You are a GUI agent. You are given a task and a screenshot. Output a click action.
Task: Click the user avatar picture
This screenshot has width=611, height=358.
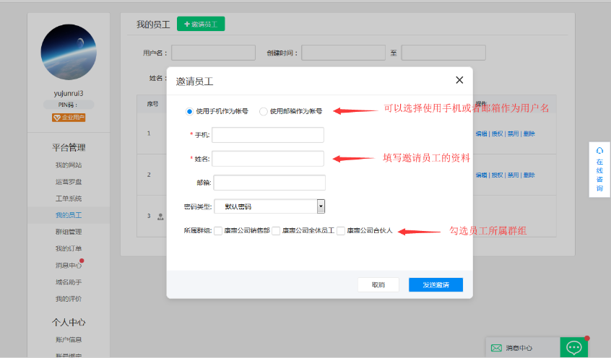pyautogui.click(x=69, y=52)
